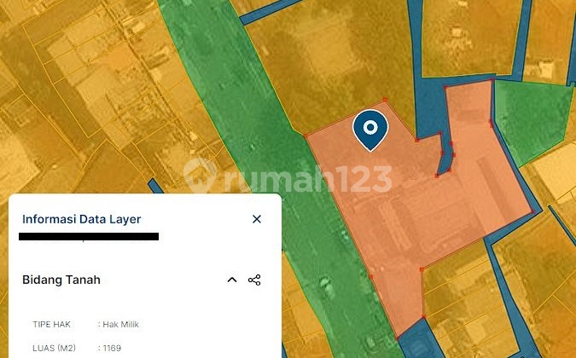Close the Informasi Data Layer panel
The width and height of the screenshot is (576, 358).
pyautogui.click(x=257, y=219)
